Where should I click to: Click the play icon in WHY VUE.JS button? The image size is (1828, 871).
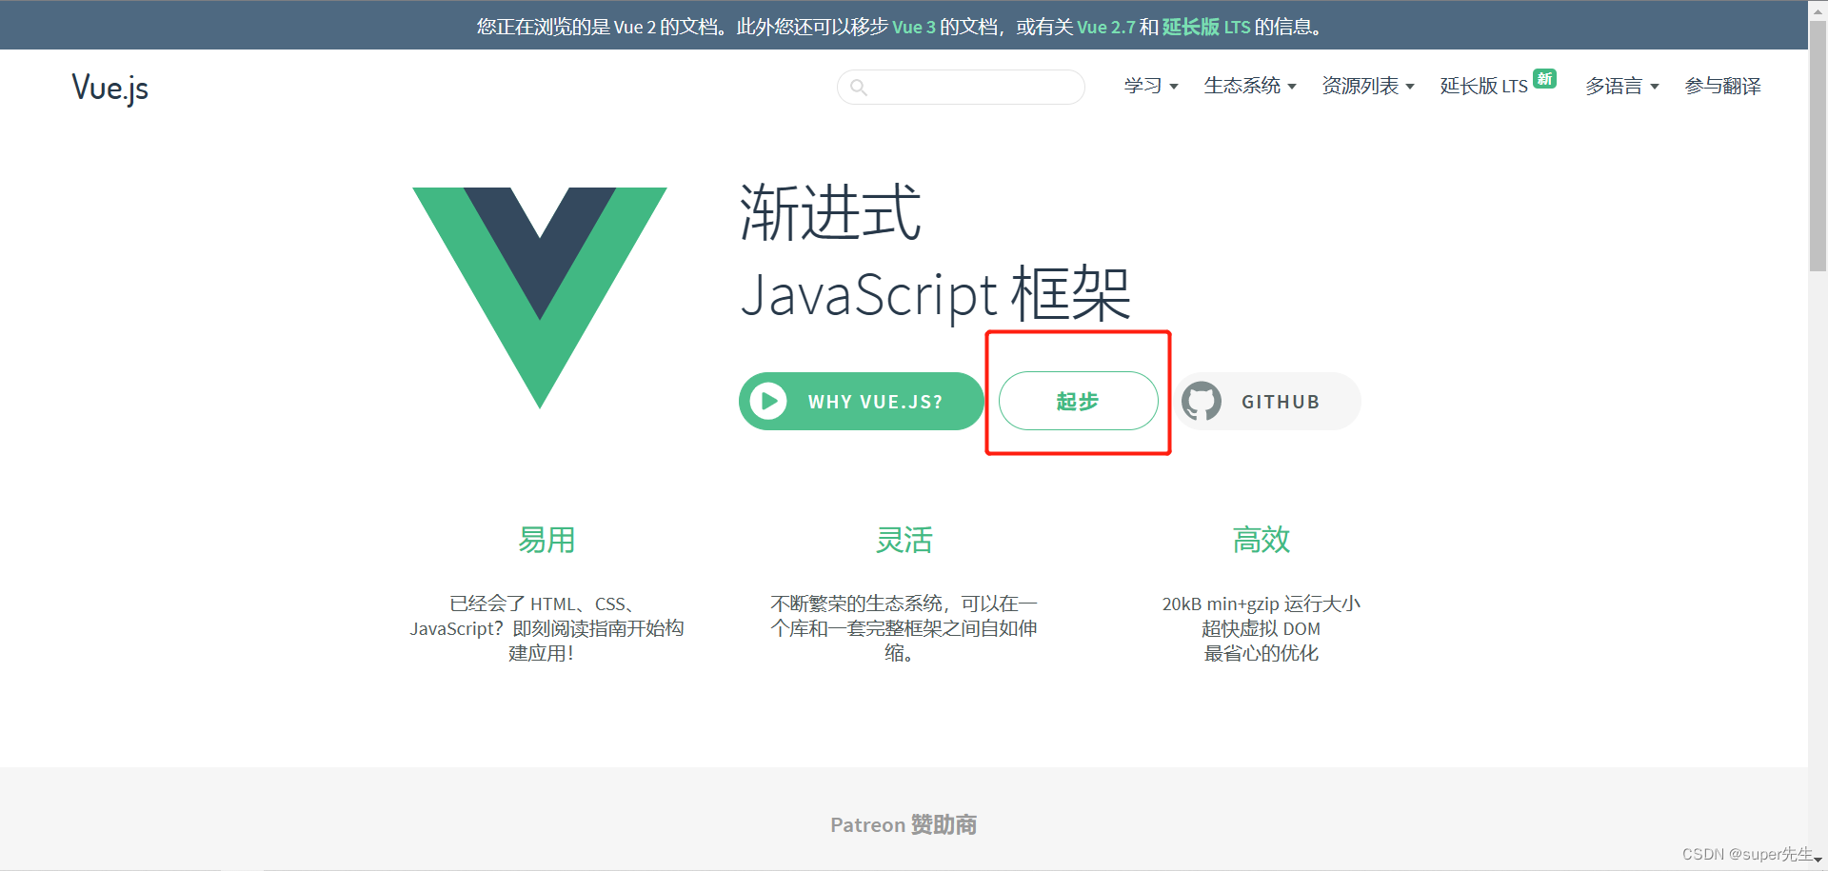768,402
